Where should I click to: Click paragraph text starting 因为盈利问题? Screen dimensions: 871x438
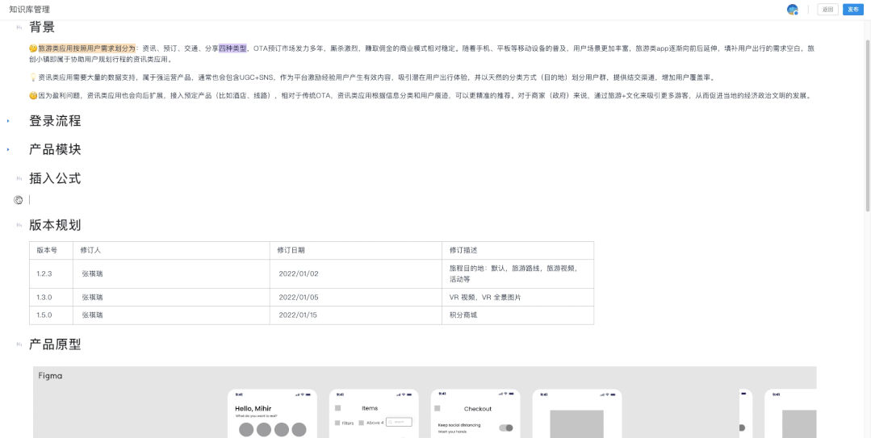tap(425, 95)
